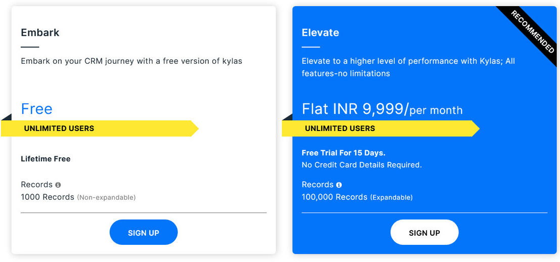
Task: Select the Elevate plan title
Action: (320, 32)
